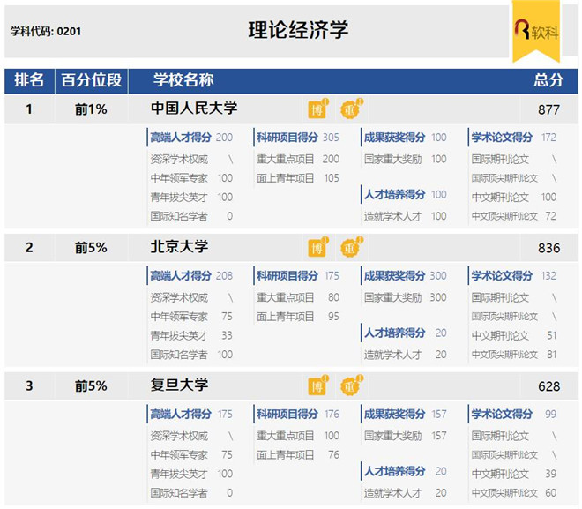
Task: Click the total score 877
Action: tap(548, 110)
